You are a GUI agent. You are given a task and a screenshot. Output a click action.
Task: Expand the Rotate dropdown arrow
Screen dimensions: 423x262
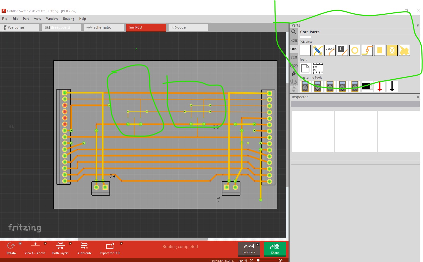[x=20, y=244]
